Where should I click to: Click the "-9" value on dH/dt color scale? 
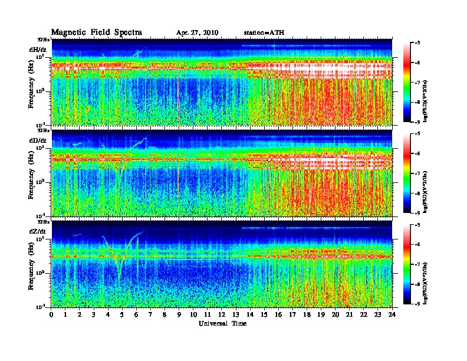[417, 122]
